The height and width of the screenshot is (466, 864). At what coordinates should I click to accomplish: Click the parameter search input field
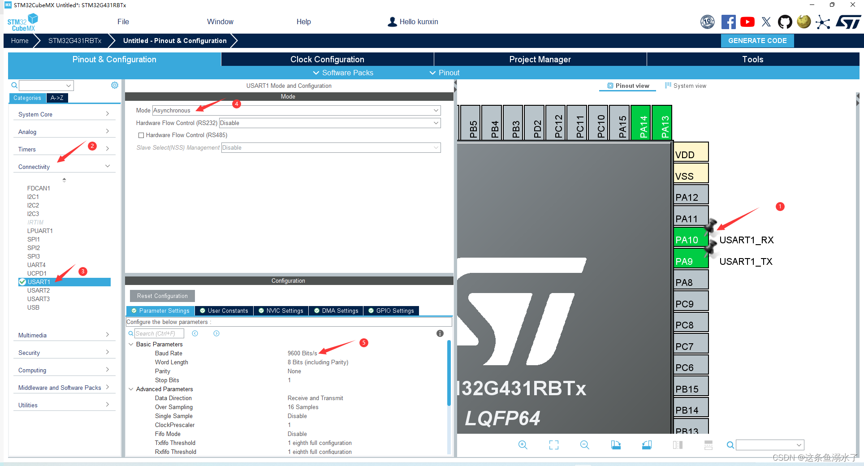(x=159, y=333)
